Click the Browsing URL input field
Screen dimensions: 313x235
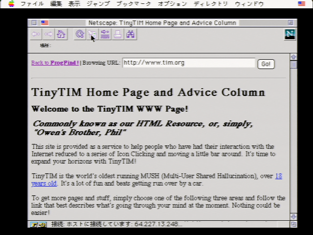click(x=189, y=63)
